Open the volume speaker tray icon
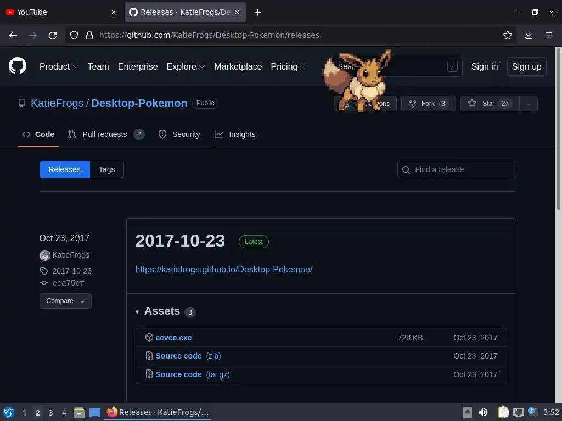This screenshot has height=421, width=562. (x=483, y=412)
